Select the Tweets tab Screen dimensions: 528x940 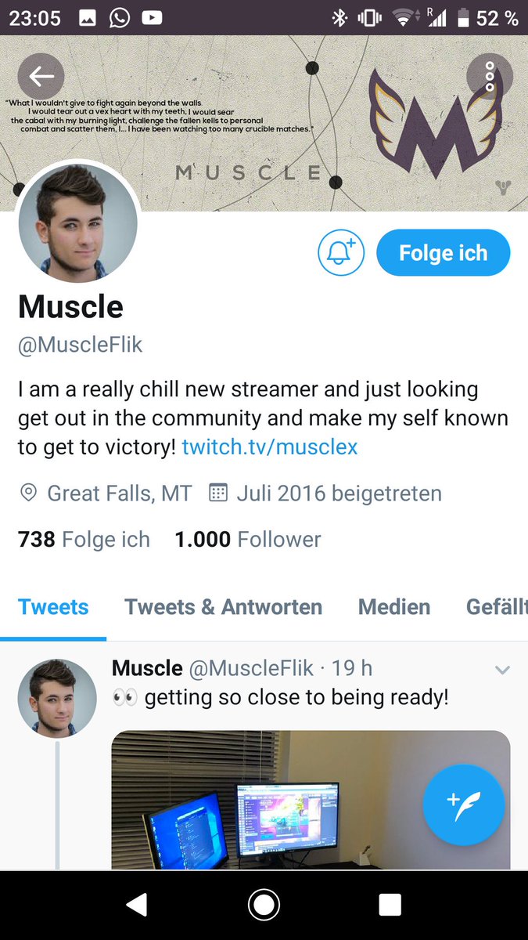click(x=53, y=607)
